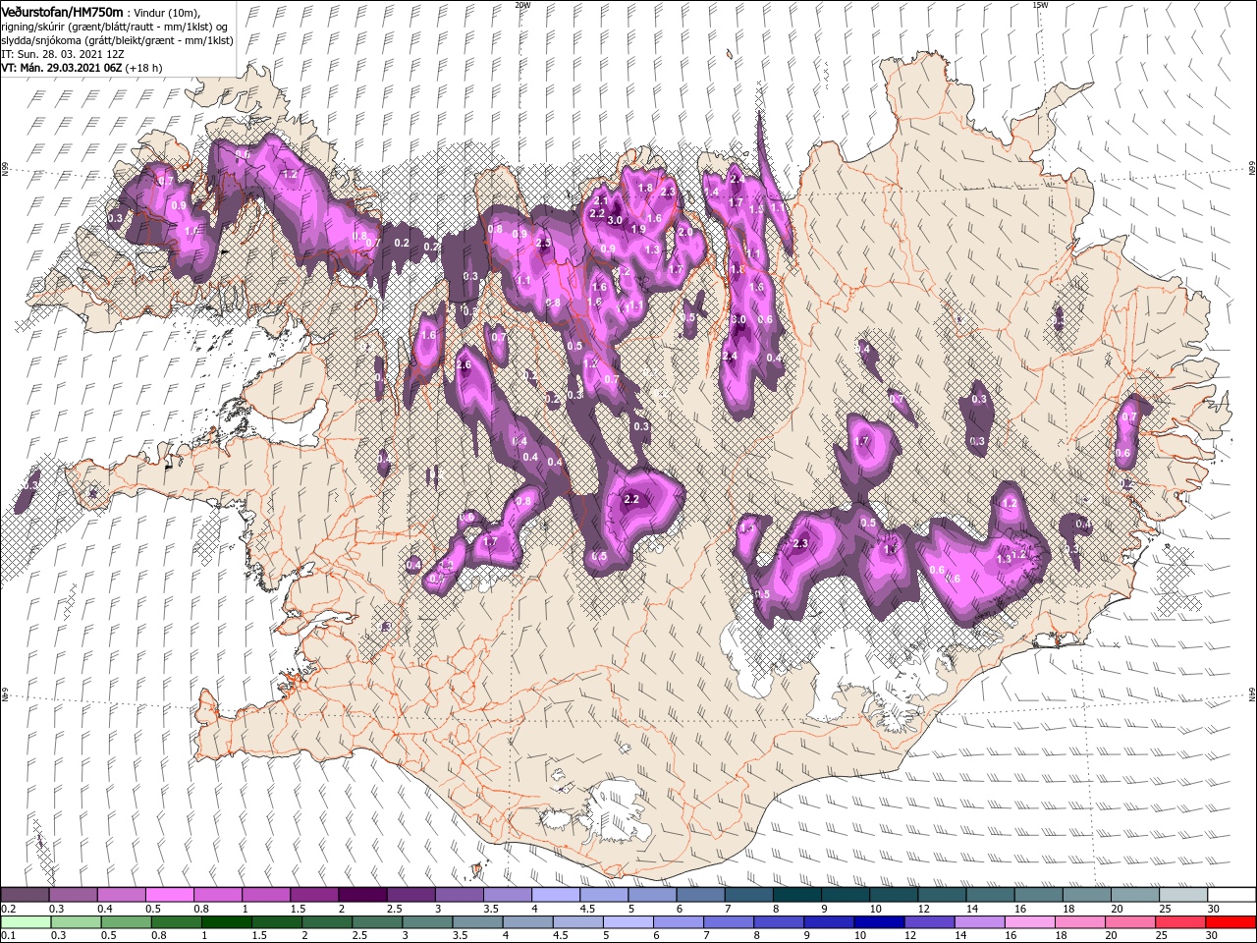Viewport: 1257px width, 943px height.
Task: Click the dusky purple 0.2 snow legend swatch
Action: pyautogui.click(x=25, y=895)
